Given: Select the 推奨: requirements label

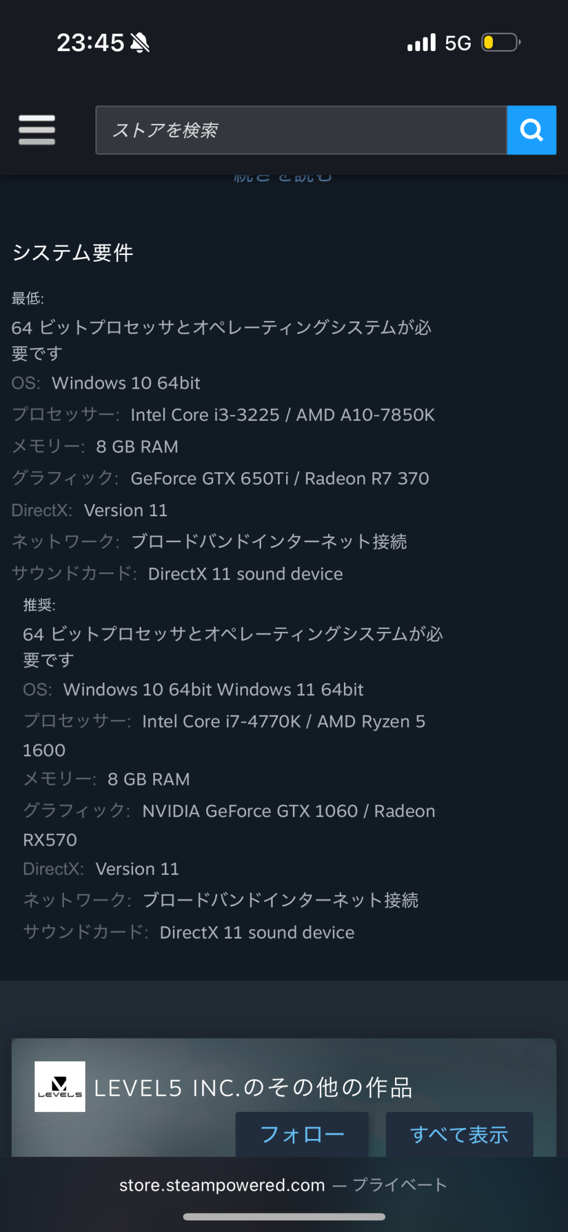Looking at the screenshot, I should click(x=39, y=606).
